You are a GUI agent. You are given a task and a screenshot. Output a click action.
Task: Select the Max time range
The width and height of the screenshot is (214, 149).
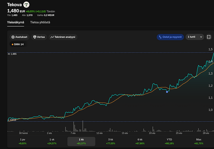tap(199, 142)
